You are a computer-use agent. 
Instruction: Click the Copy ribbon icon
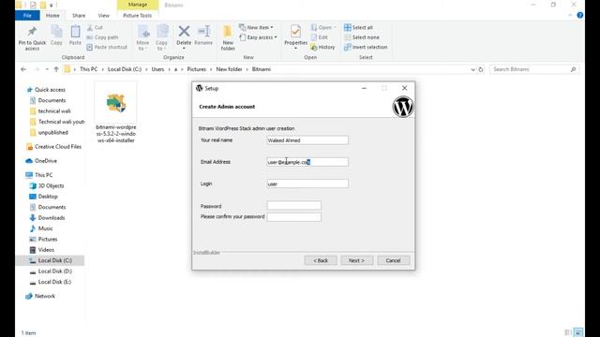click(56, 32)
